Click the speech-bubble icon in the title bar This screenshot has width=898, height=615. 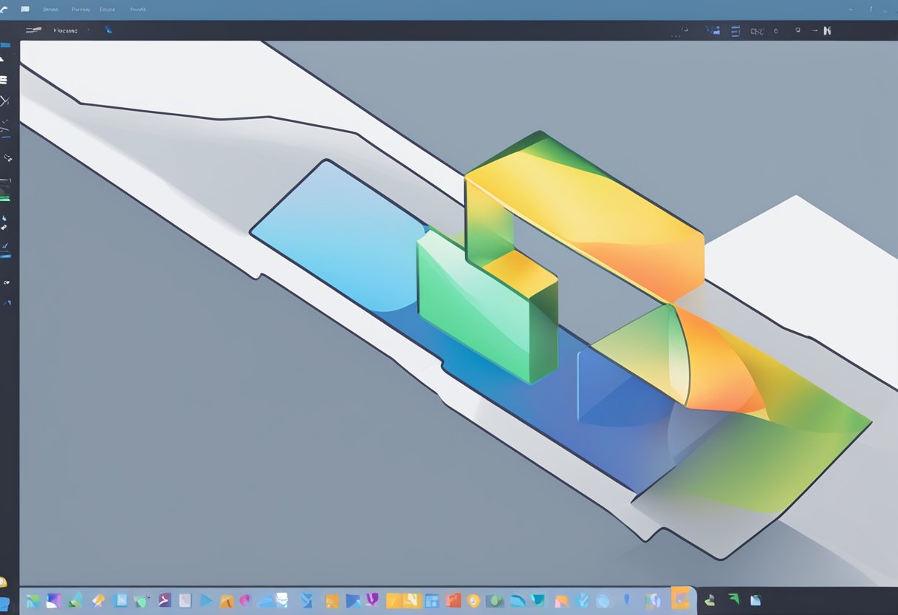(25, 10)
